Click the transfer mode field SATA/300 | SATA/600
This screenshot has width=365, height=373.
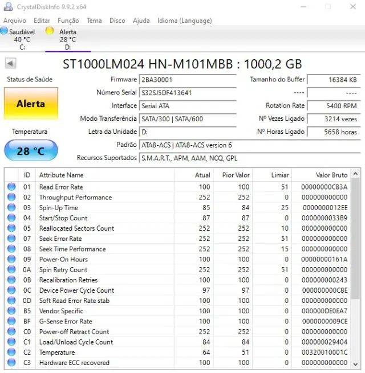click(188, 118)
